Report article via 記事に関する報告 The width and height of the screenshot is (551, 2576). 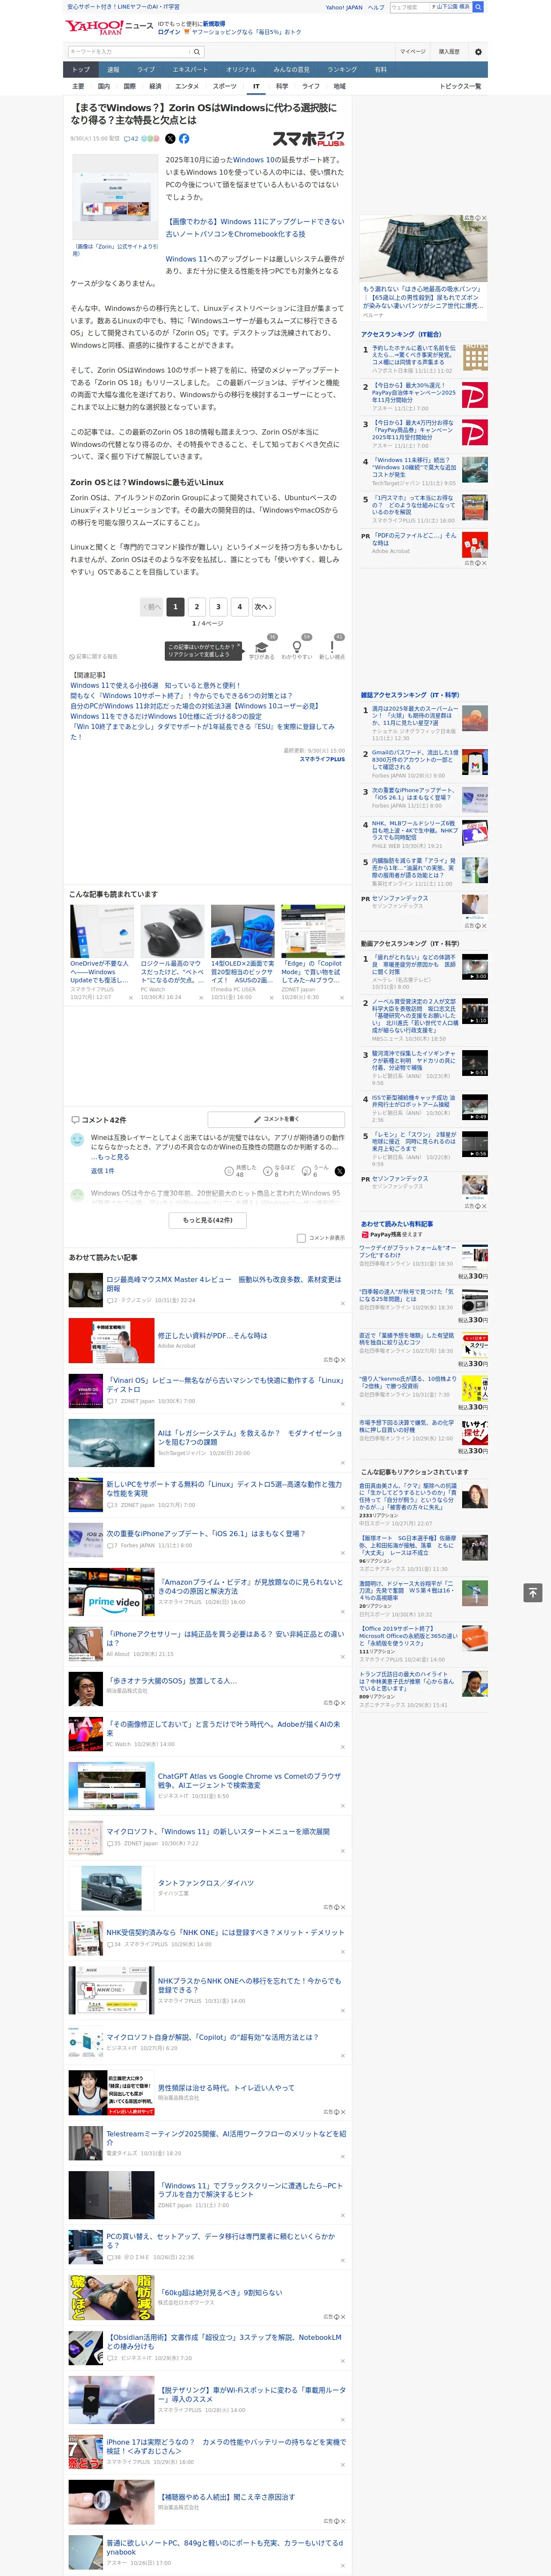click(93, 657)
